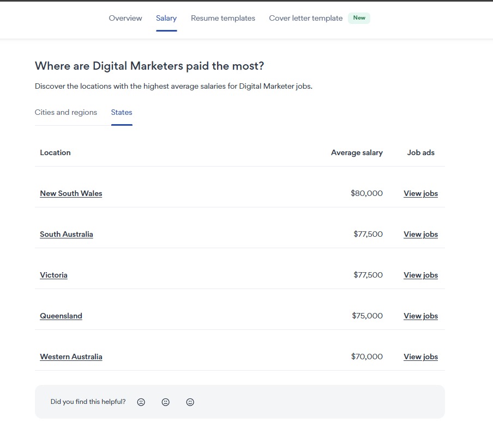Go to Resume templates
The height and width of the screenshot is (442, 493).
[x=223, y=18]
